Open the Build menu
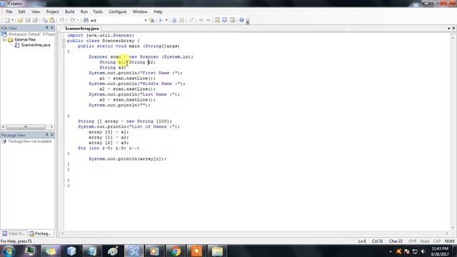 (x=70, y=11)
